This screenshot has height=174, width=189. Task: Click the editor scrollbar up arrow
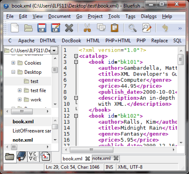pyautogui.click(x=181, y=51)
